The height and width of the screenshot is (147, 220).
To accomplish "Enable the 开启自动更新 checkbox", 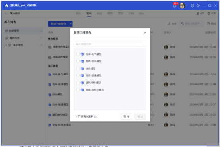I will click(x=75, y=116).
